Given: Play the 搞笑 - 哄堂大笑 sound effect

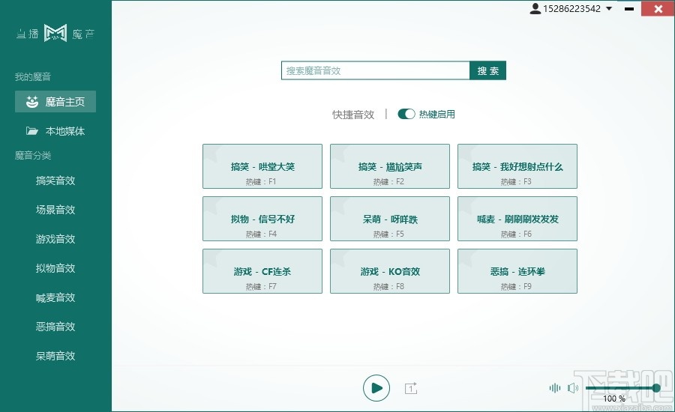Looking at the screenshot, I should (262, 166).
